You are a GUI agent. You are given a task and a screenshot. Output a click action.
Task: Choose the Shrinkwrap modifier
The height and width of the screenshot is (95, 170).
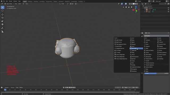(148, 57)
